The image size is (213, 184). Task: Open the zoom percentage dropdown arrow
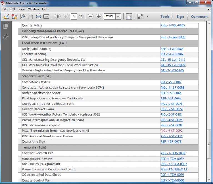(118, 16)
